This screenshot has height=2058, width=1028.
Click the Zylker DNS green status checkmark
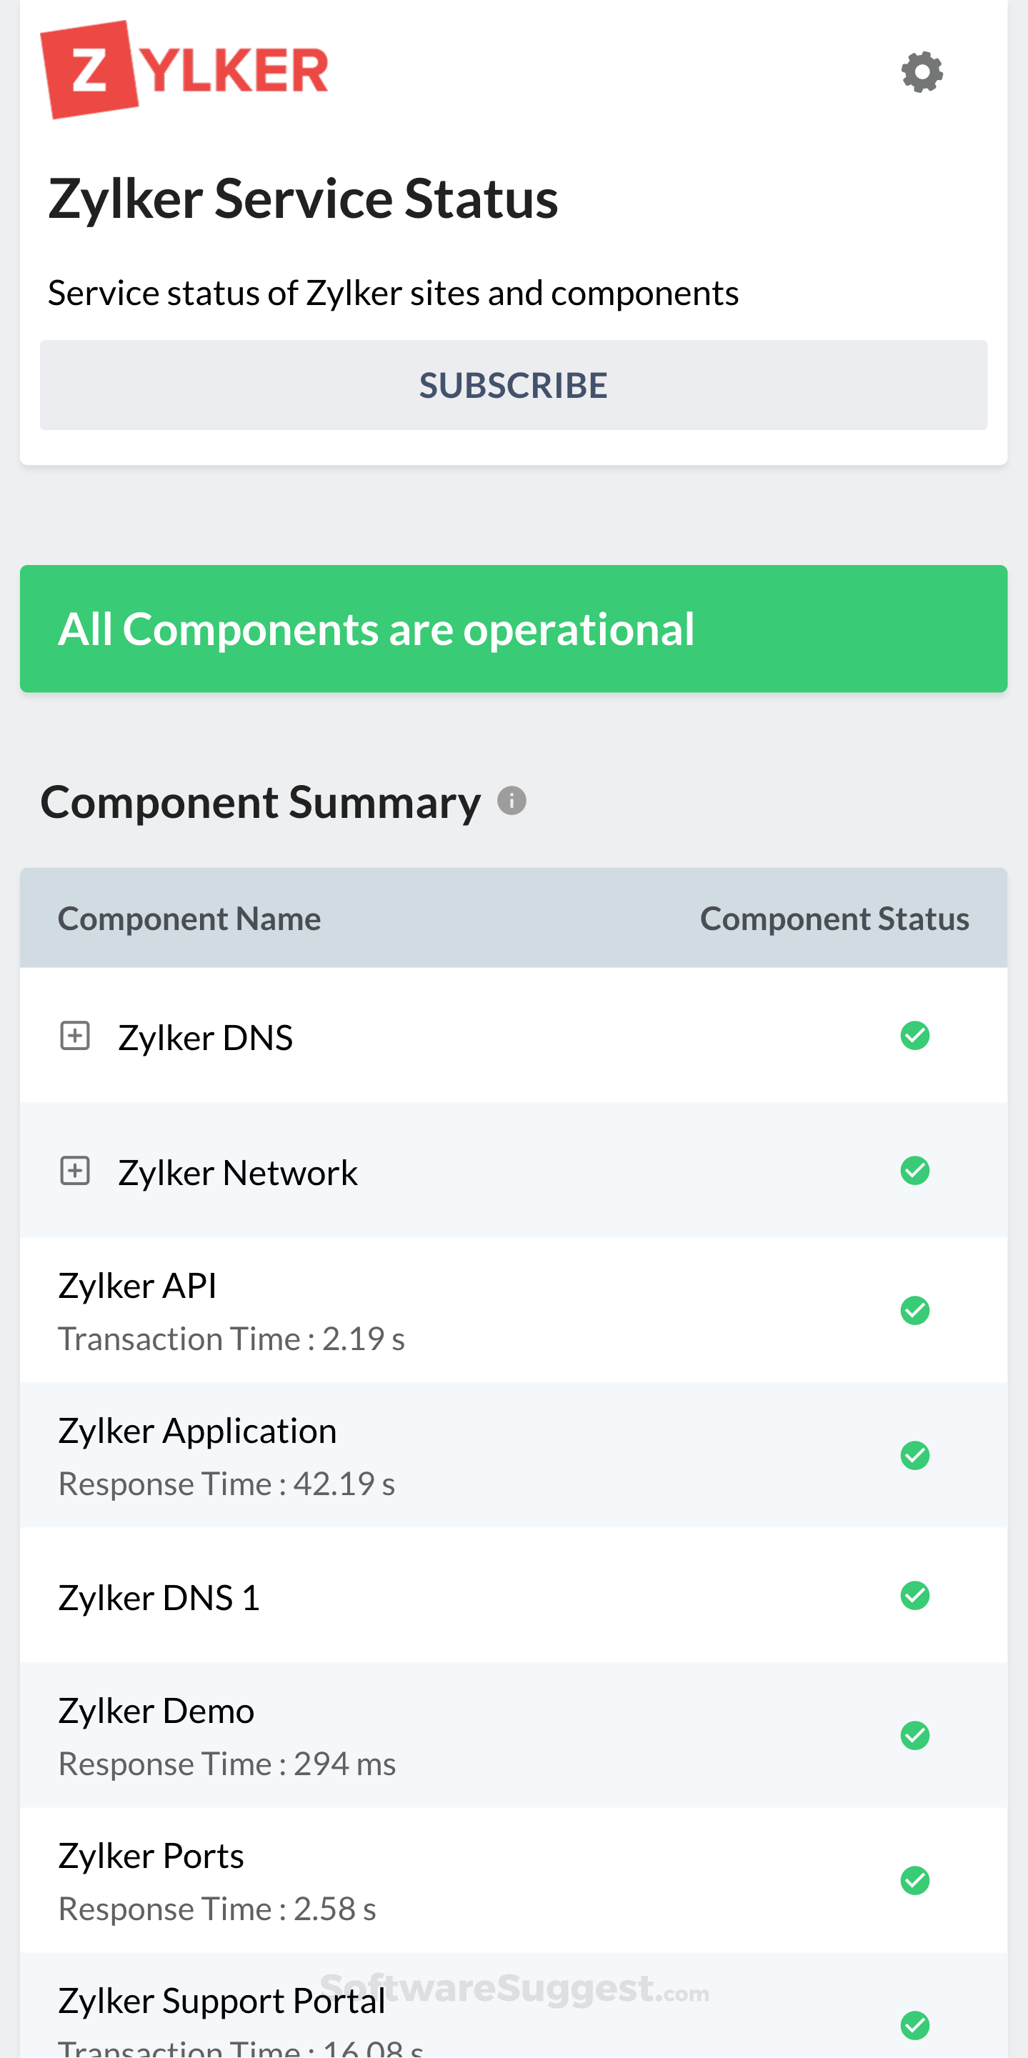914,1035
